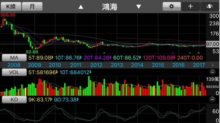220x123 pixels.
Task: Collapse the KD panel minus icon
Action: tap(212, 100)
